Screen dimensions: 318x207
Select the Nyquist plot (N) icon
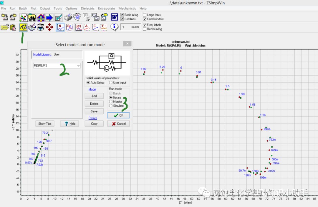60,27
